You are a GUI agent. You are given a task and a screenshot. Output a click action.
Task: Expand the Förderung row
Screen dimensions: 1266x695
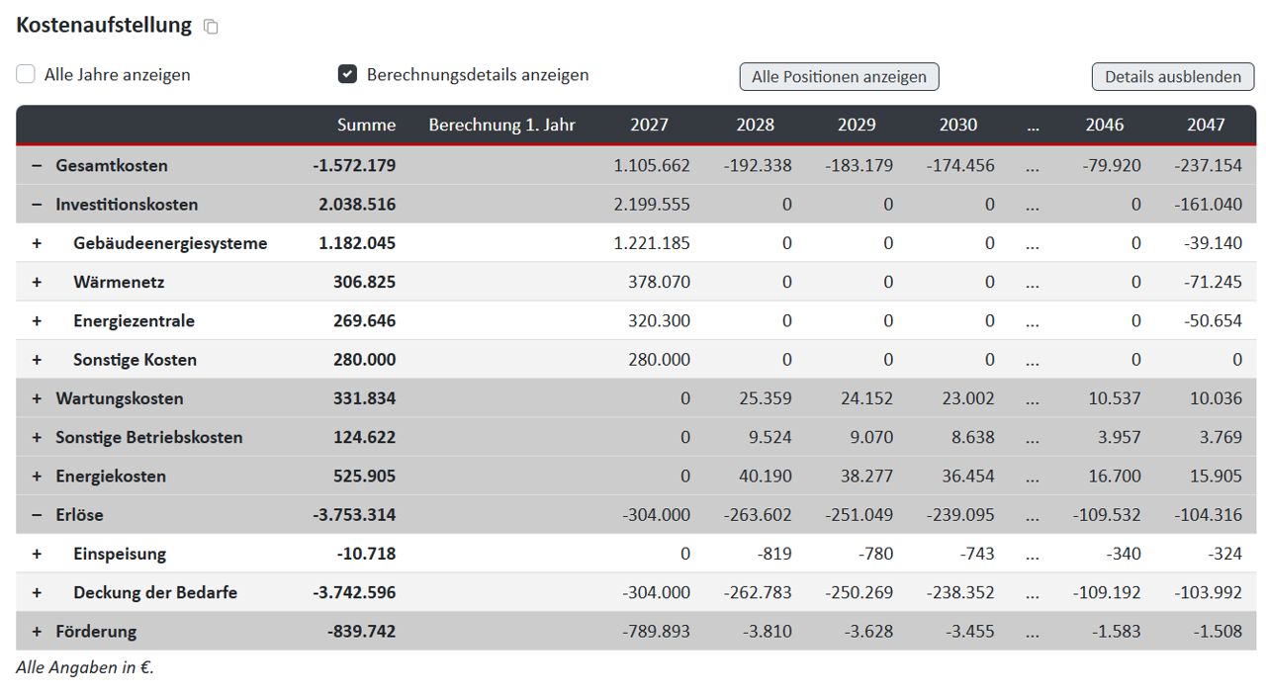pyautogui.click(x=37, y=631)
